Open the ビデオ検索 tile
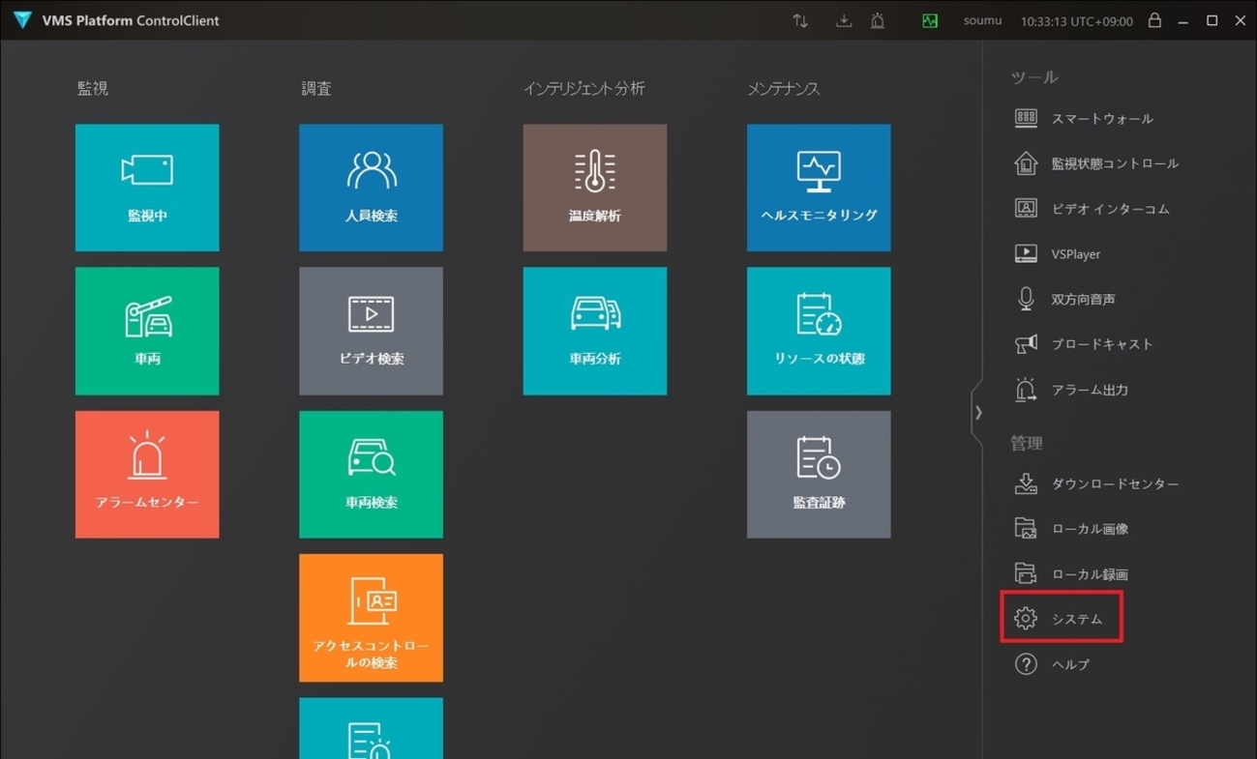Screen dimensions: 1257x759 (371, 331)
